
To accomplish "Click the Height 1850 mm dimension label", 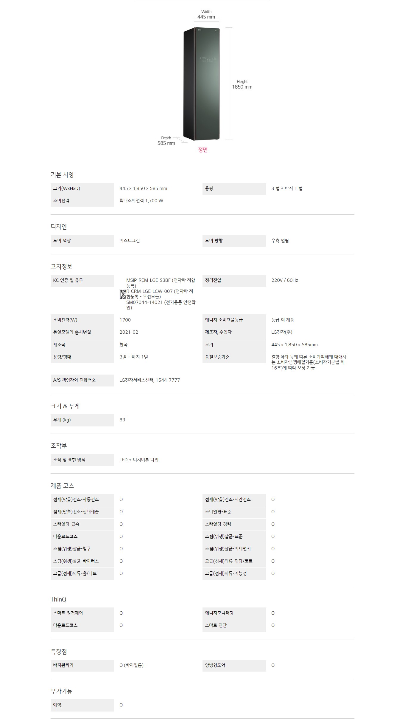I will [242, 84].
